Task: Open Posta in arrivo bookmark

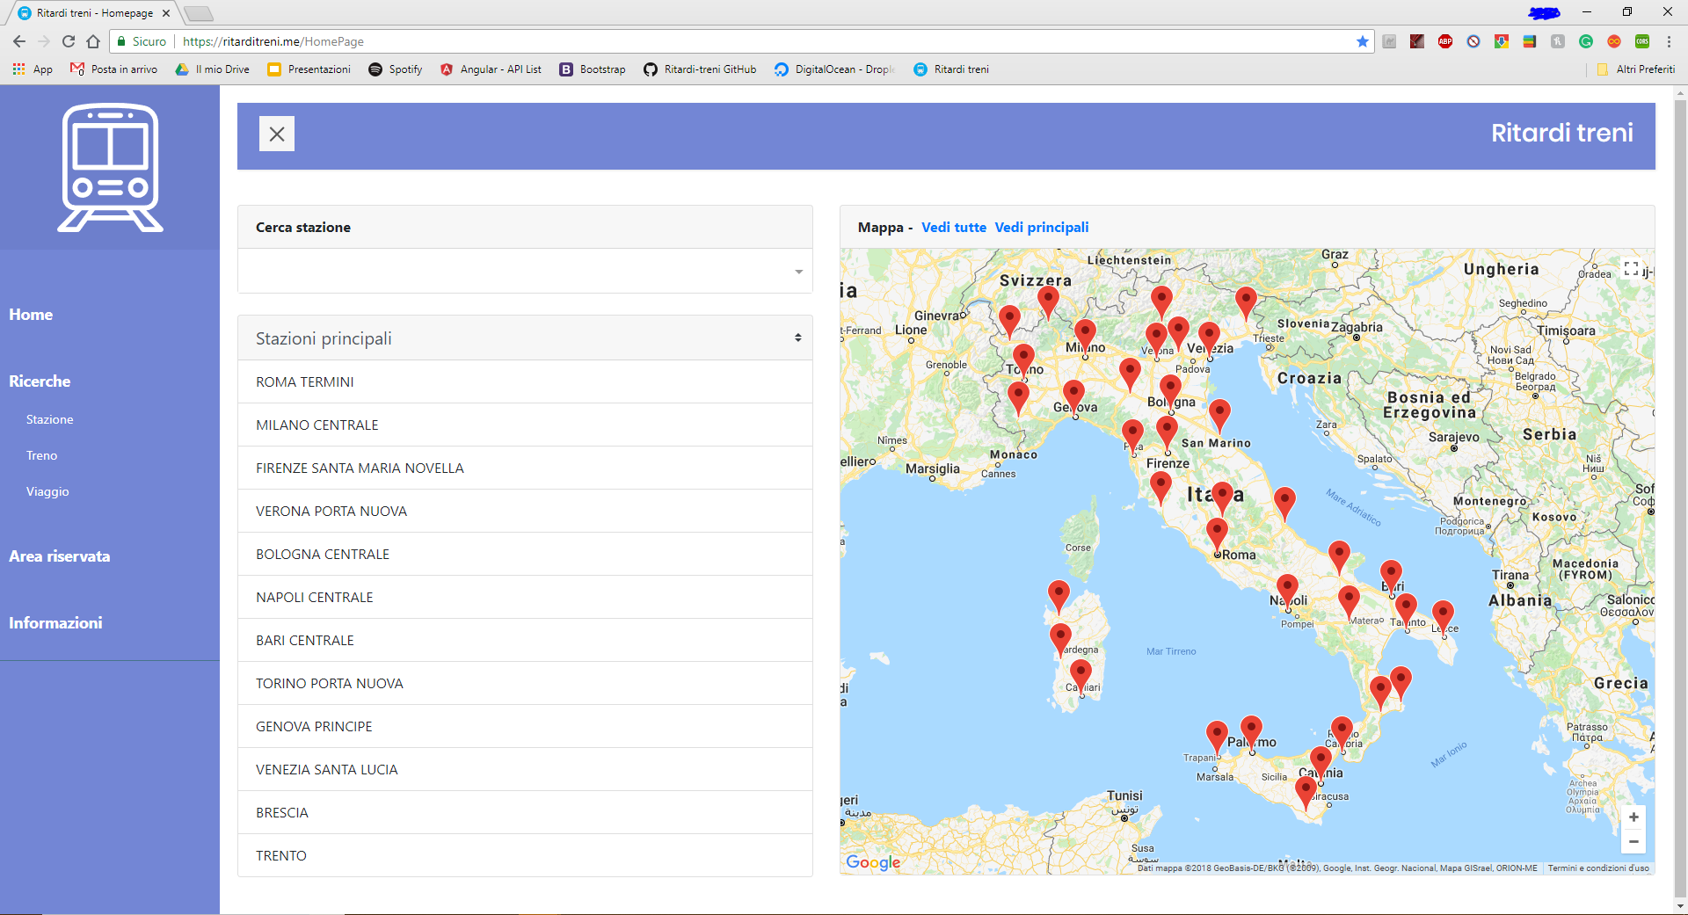Action: pos(113,69)
